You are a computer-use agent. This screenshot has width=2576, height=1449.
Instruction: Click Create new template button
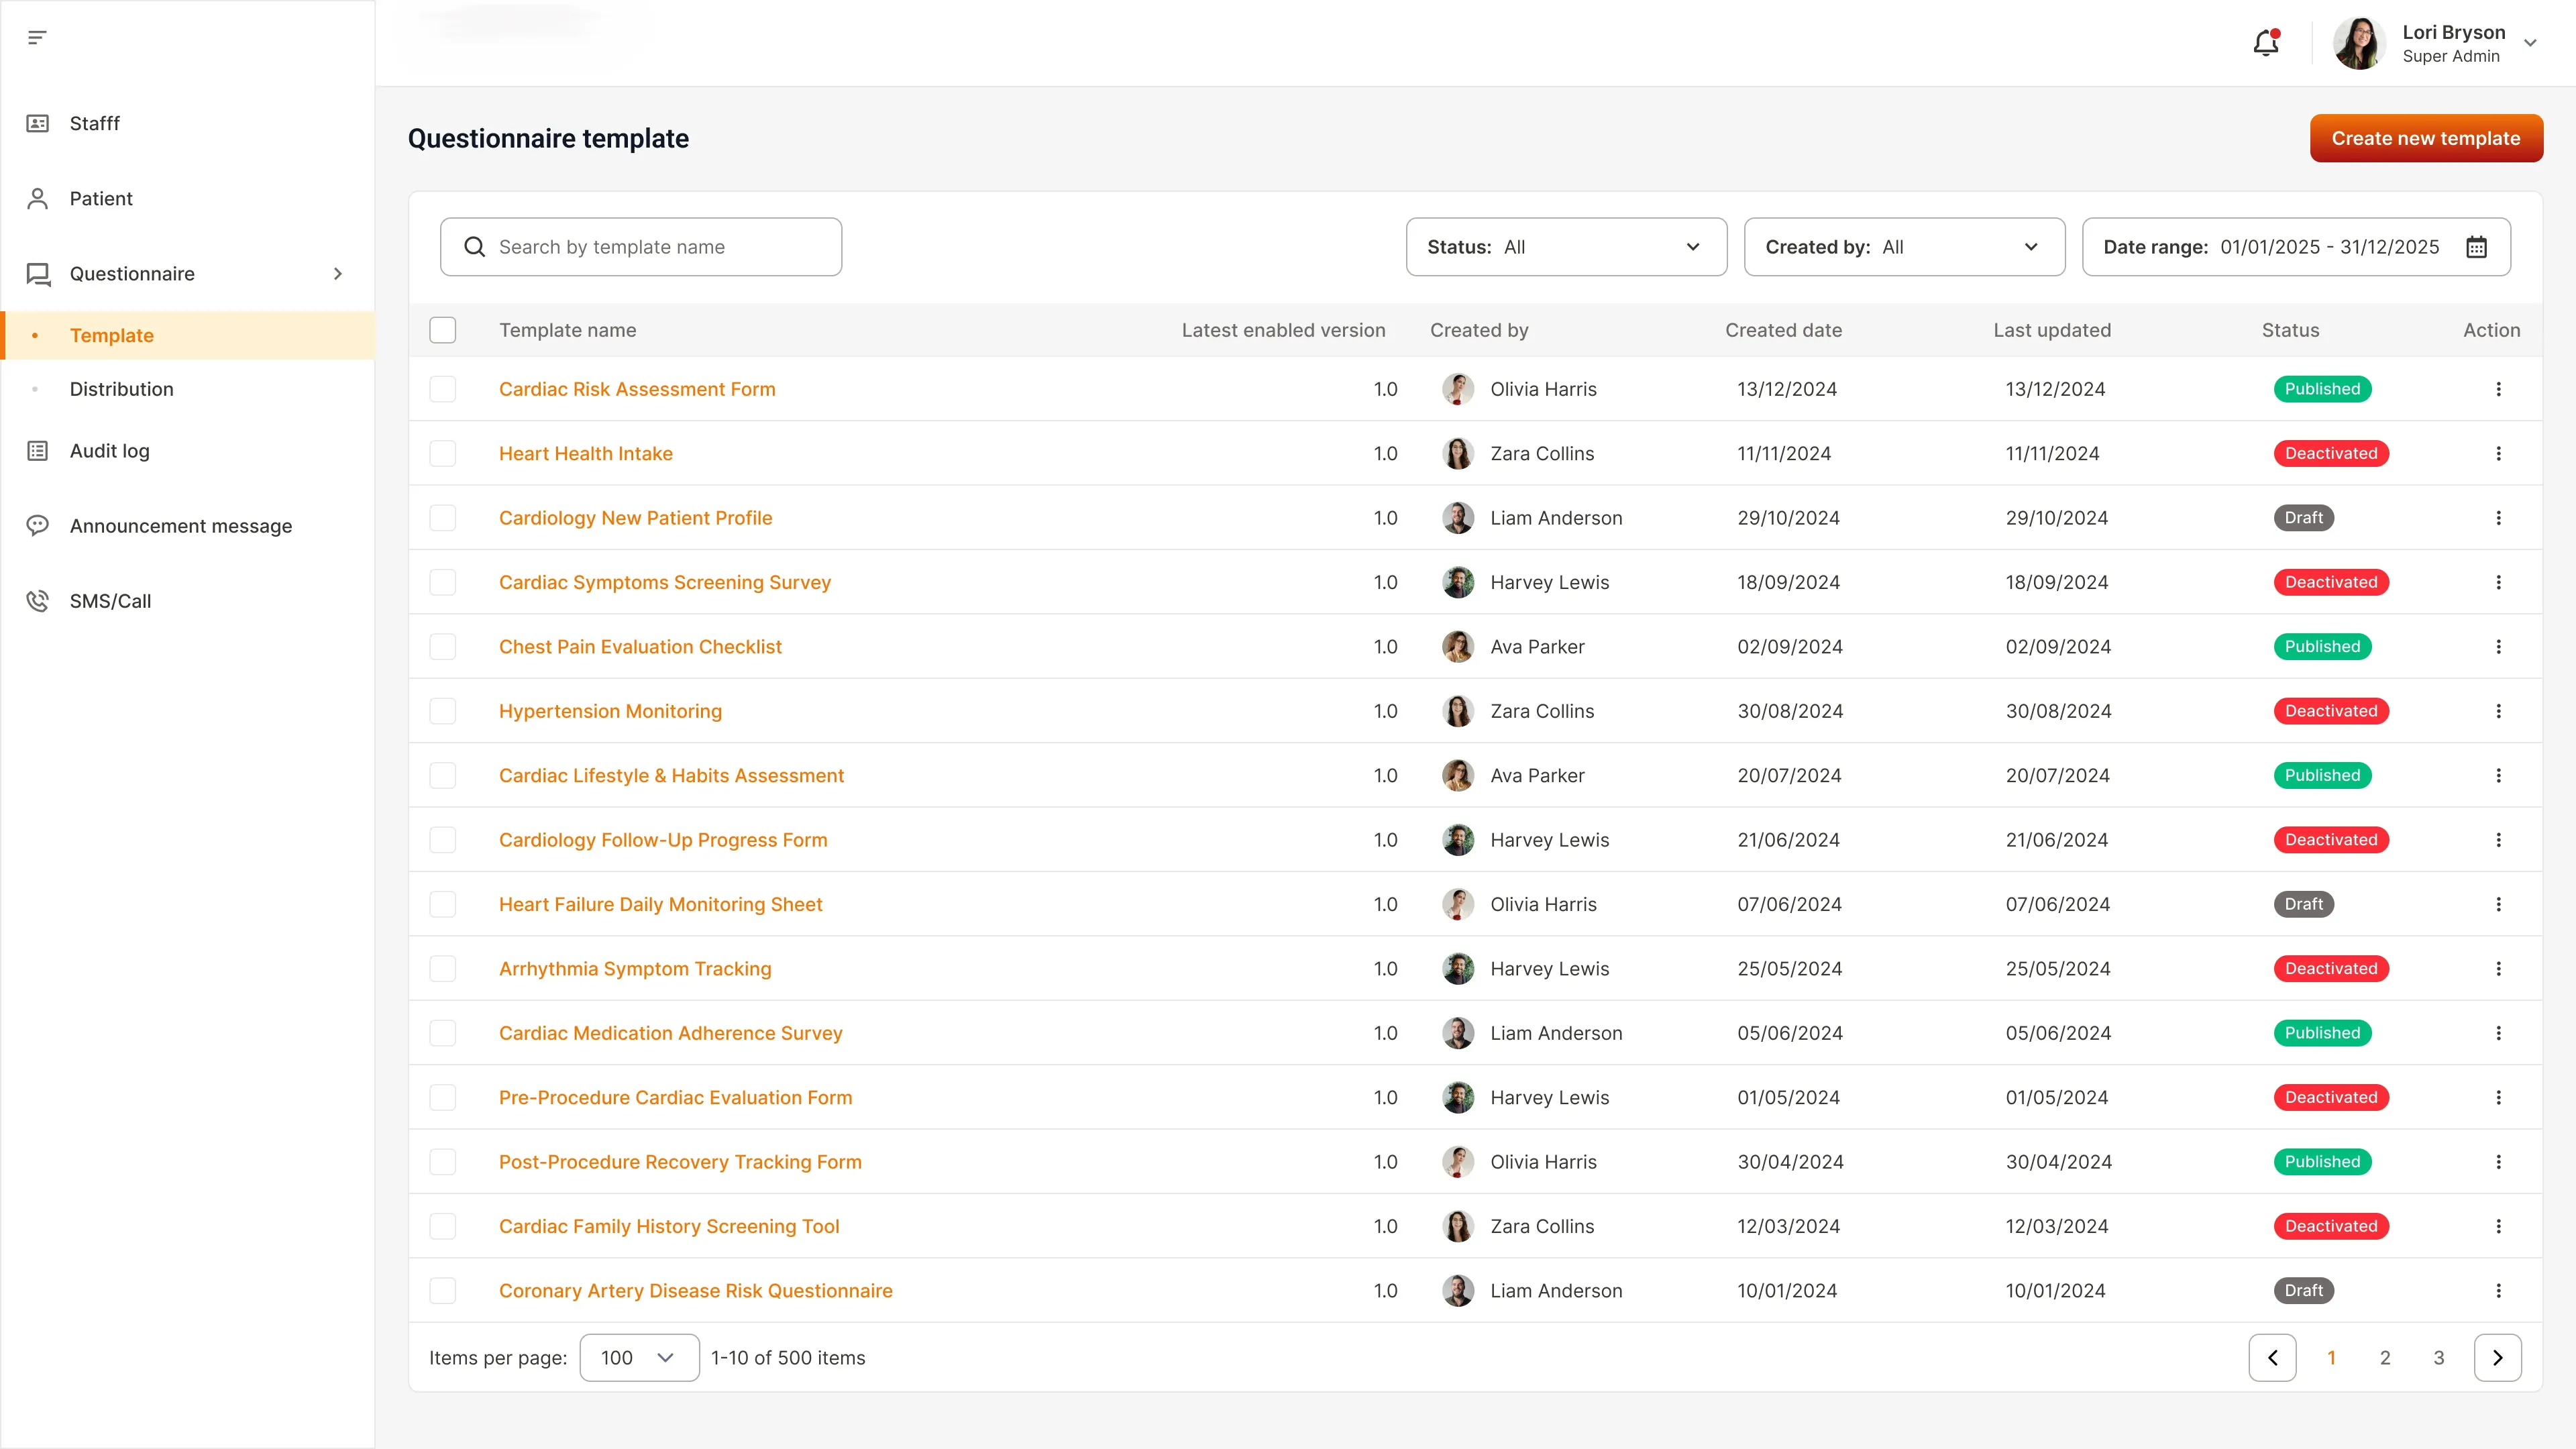pos(2426,138)
